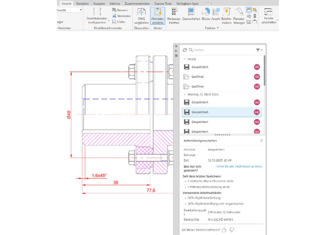
Task: Collapse the Montag, 31. März 2025 group
Action: pos(184,94)
